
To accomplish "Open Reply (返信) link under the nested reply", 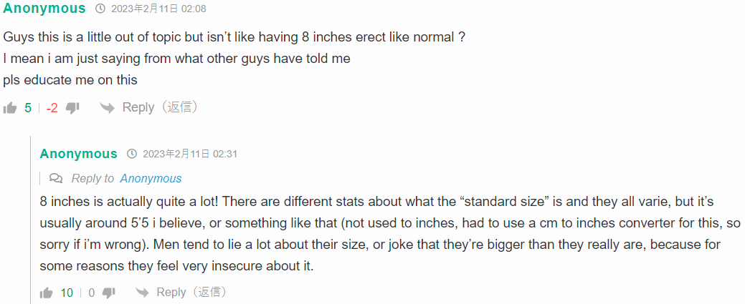I will [x=194, y=292].
